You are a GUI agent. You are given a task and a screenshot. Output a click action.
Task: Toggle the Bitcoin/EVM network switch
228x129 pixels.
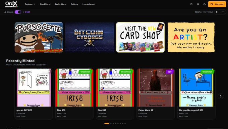[18, 12]
